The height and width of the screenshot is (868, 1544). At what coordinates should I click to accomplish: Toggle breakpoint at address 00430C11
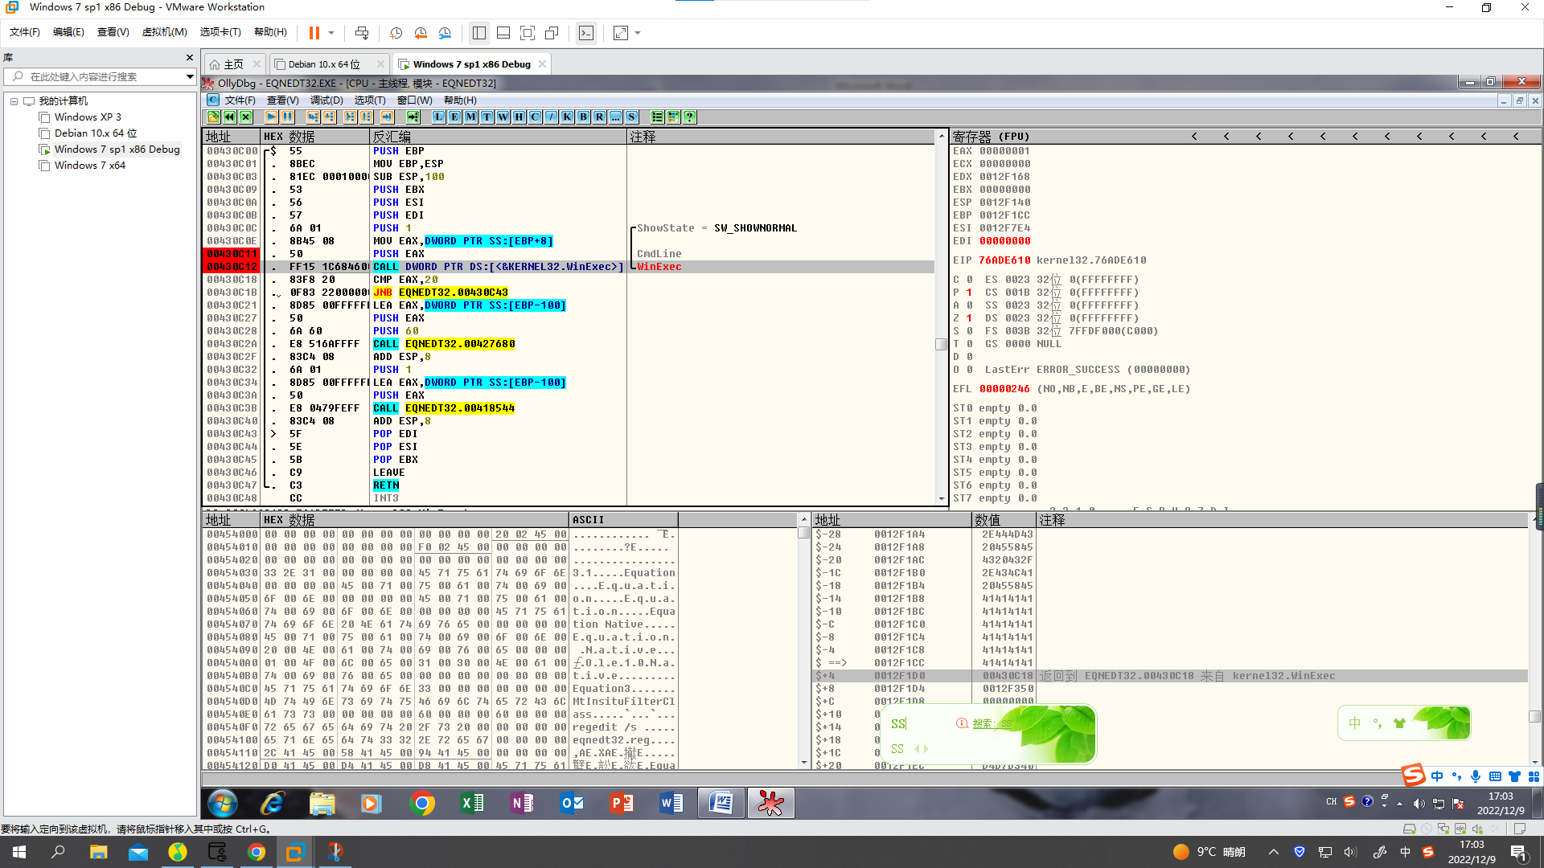click(x=232, y=254)
